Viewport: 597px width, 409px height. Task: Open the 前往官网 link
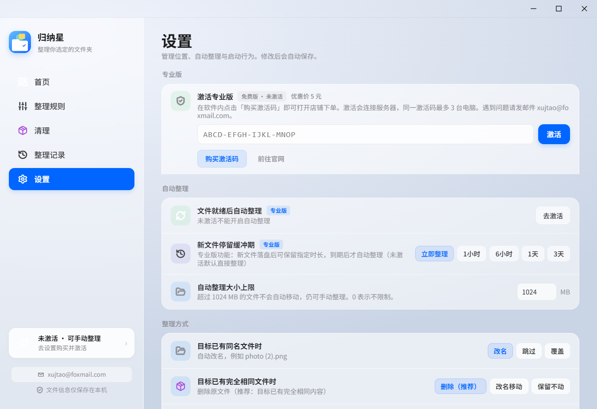coord(271,159)
